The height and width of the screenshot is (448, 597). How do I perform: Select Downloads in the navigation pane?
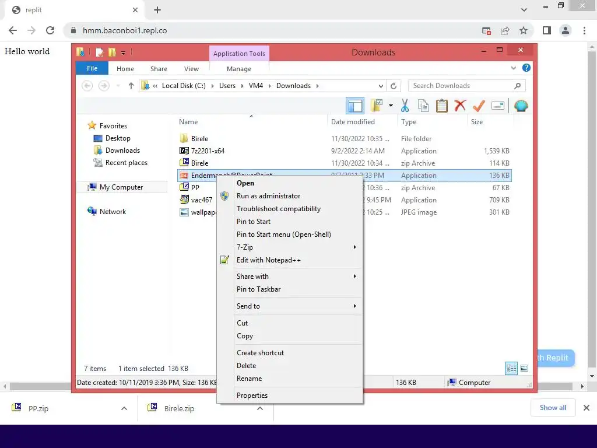tap(122, 150)
